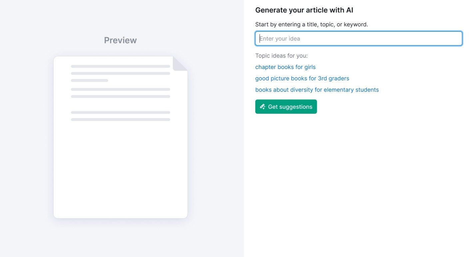Activate the green suggestions button

tap(286, 106)
